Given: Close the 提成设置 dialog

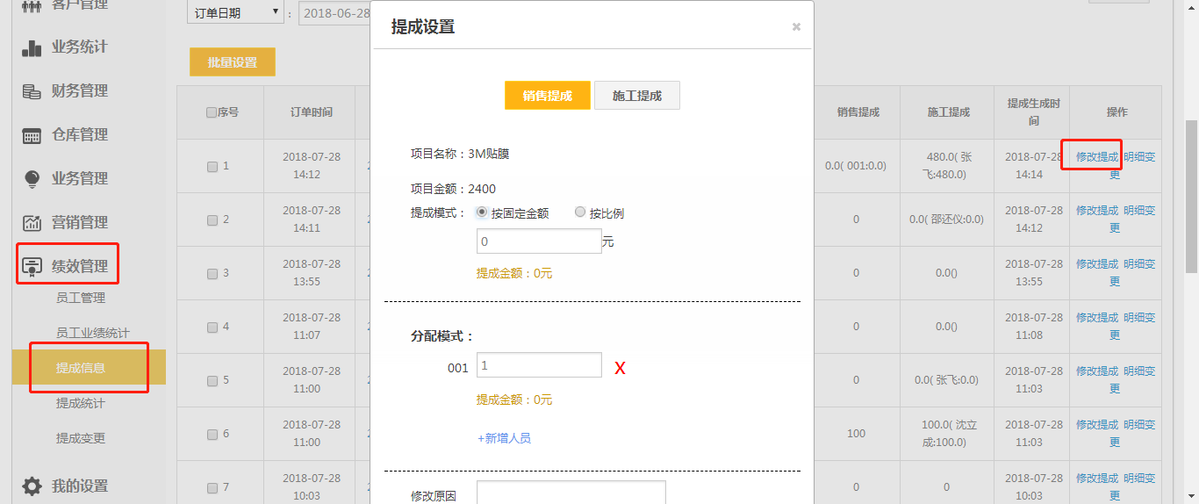Looking at the screenshot, I should [796, 27].
